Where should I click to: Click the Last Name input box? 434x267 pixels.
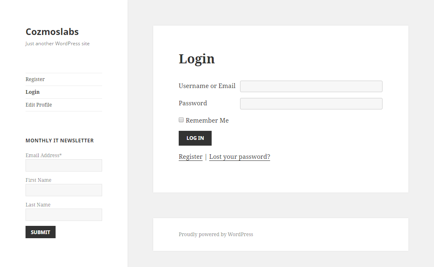[x=64, y=215]
